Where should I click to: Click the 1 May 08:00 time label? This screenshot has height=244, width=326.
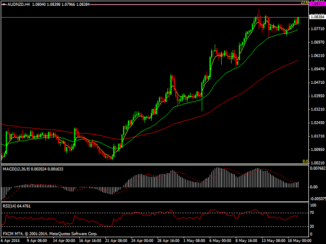pos(194,240)
